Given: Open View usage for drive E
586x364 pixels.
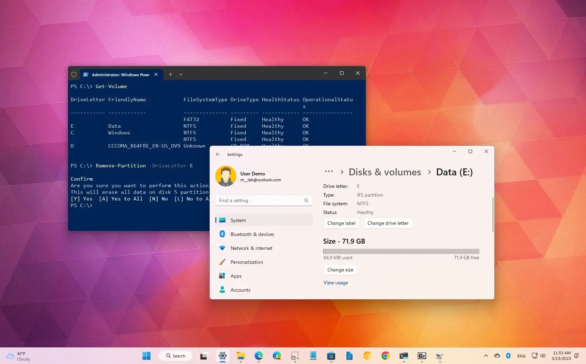Looking at the screenshot, I should click(x=336, y=283).
